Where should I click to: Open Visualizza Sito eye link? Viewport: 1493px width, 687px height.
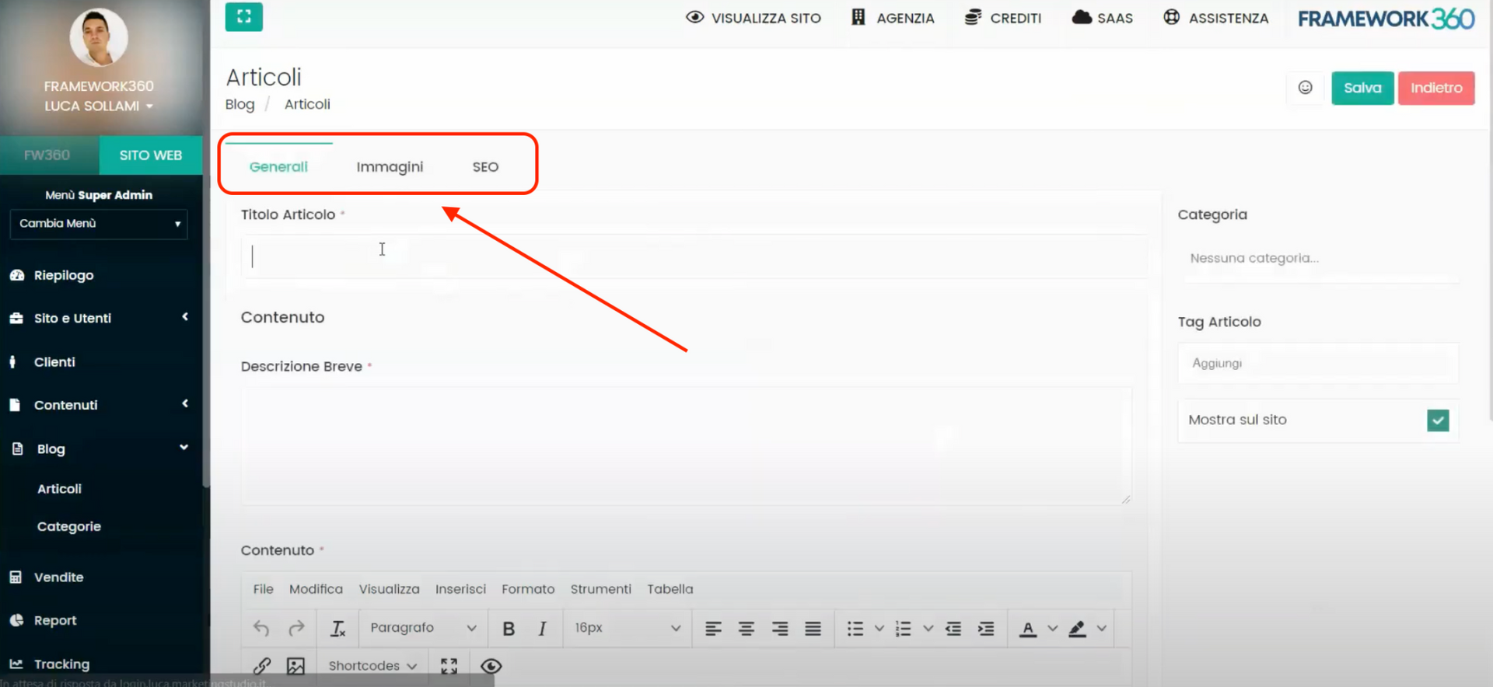(x=753, y=18)
